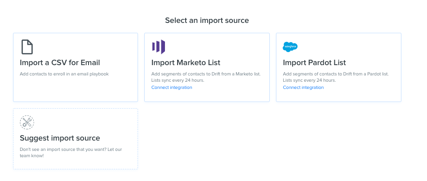Click Connect integration under Pardot List

[x=303, y=88]
